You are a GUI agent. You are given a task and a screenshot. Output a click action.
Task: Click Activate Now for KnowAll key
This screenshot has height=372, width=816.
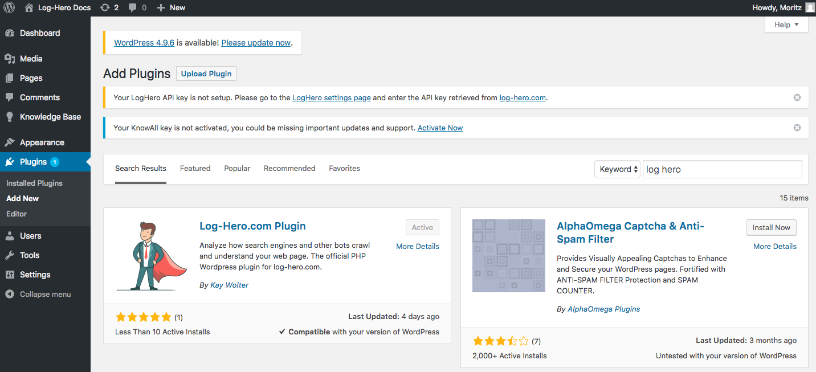click(440, 128)
